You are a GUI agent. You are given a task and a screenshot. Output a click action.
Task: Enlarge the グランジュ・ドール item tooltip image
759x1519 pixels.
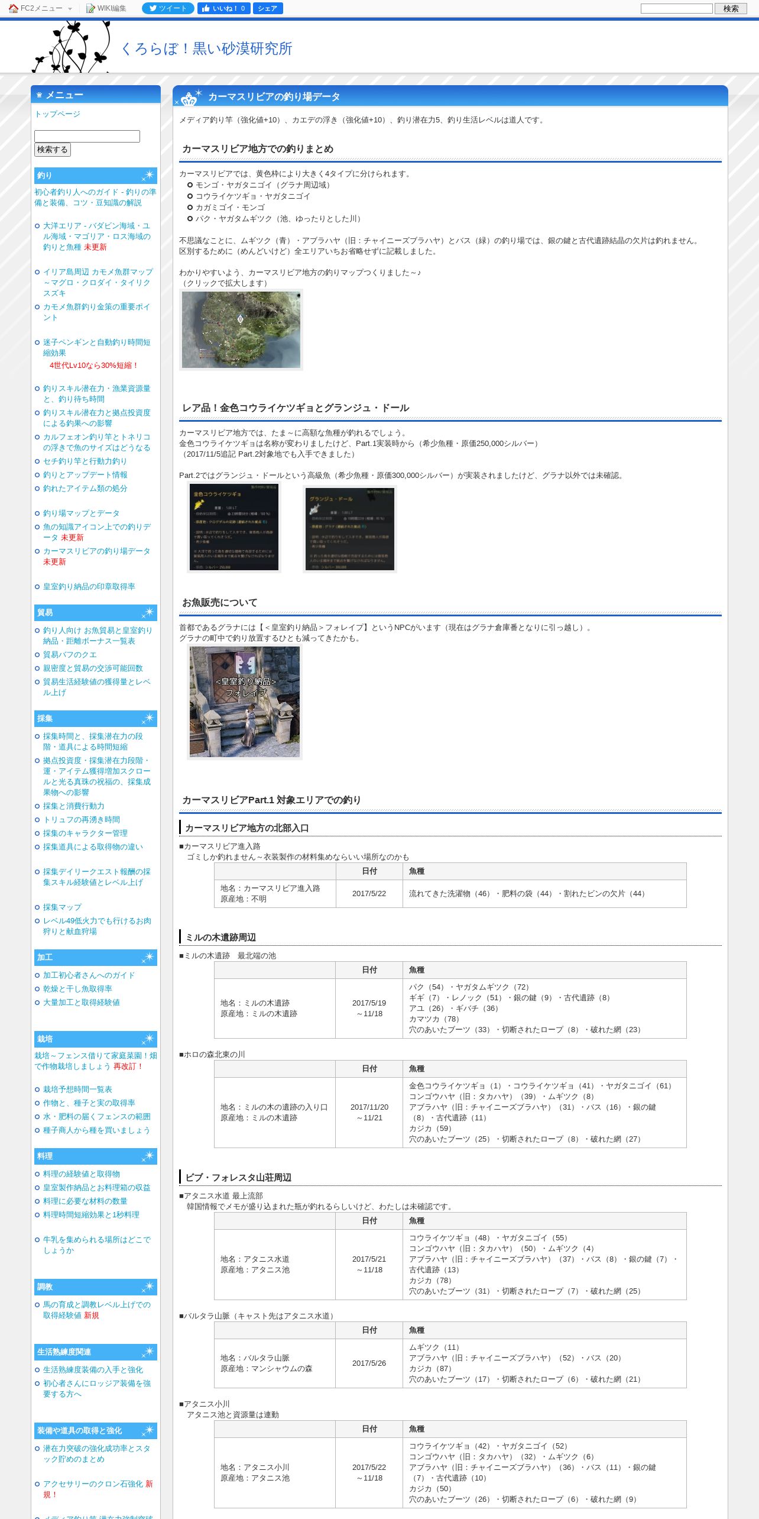click(x=349, y=529)
